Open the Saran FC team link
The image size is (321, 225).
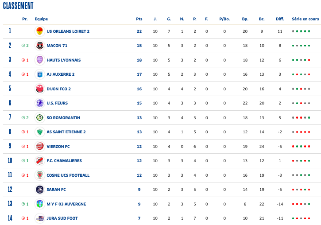point(56,190)
